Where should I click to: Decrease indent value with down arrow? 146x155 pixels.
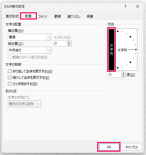(69, 45)
